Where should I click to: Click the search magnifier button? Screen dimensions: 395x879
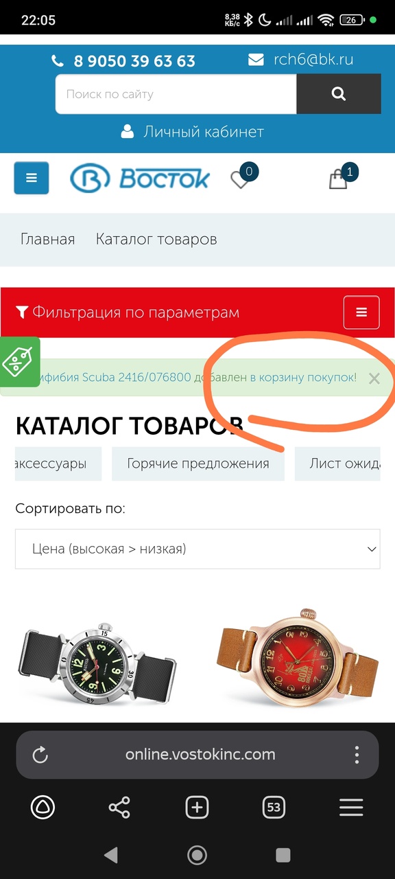(x=338, y=94)
